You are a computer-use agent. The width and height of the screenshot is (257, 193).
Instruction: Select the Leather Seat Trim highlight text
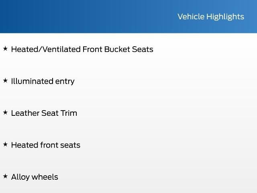pyautogui.click(x=44, y=113)
